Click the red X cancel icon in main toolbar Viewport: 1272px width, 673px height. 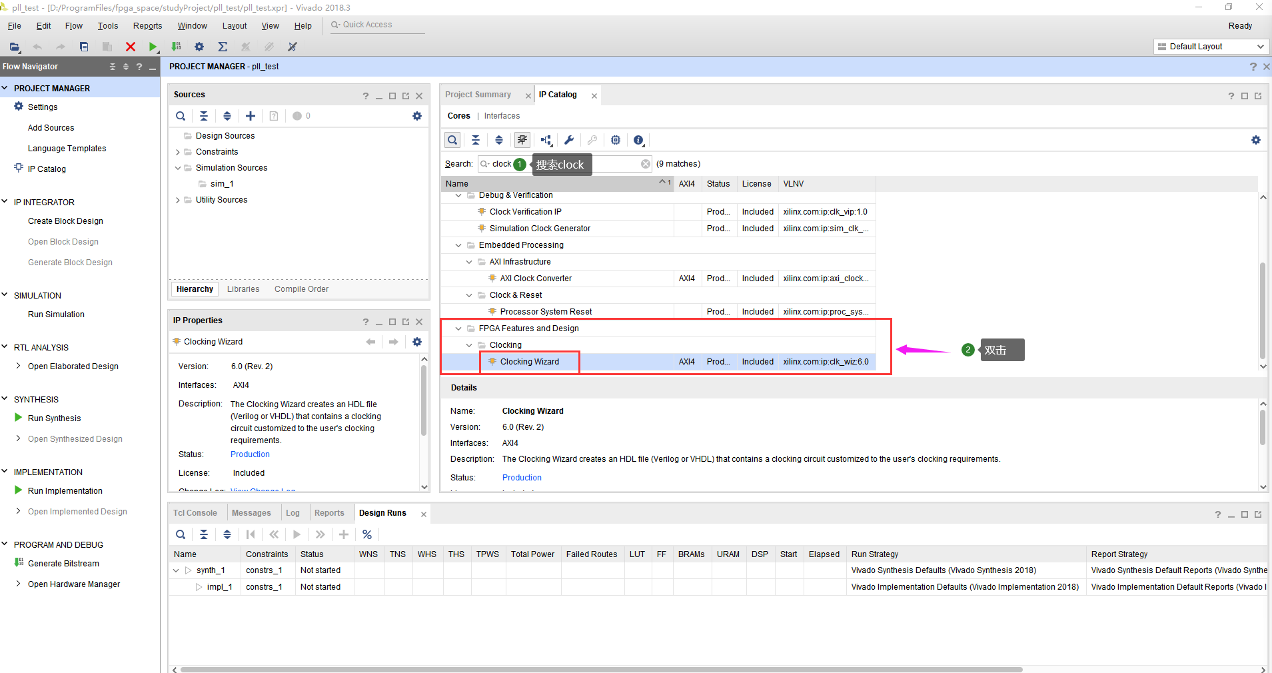131,47
